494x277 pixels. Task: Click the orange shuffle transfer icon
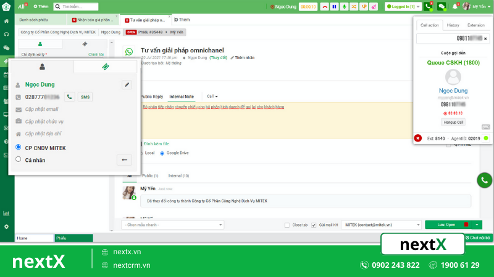354,7
